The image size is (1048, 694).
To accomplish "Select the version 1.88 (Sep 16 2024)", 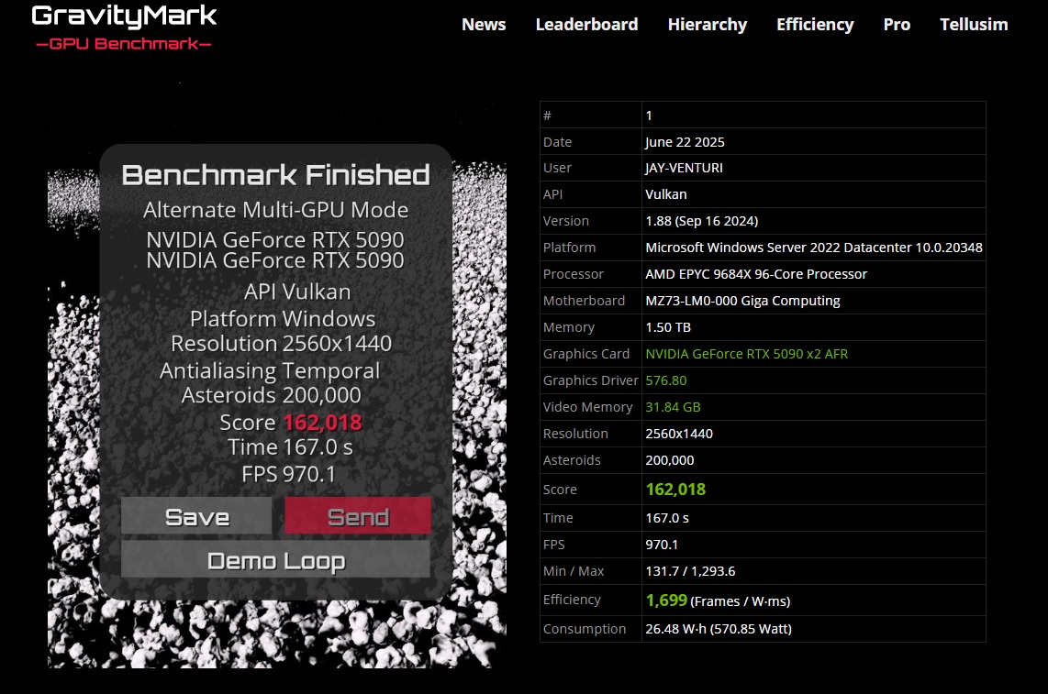I will pyautogui.click(x=701, y=221).
